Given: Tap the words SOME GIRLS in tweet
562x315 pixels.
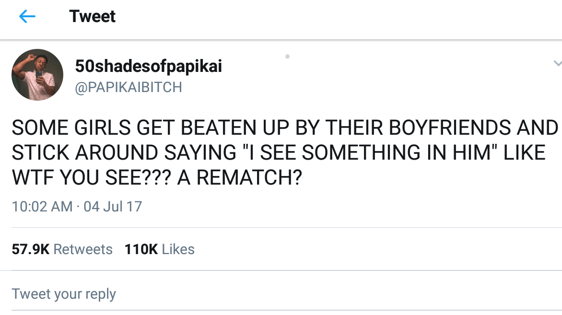Looking at the screenshot, I should [71, 128].
